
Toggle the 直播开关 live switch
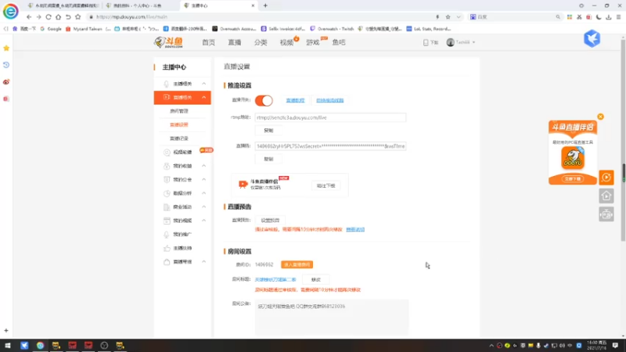point(264,101)
